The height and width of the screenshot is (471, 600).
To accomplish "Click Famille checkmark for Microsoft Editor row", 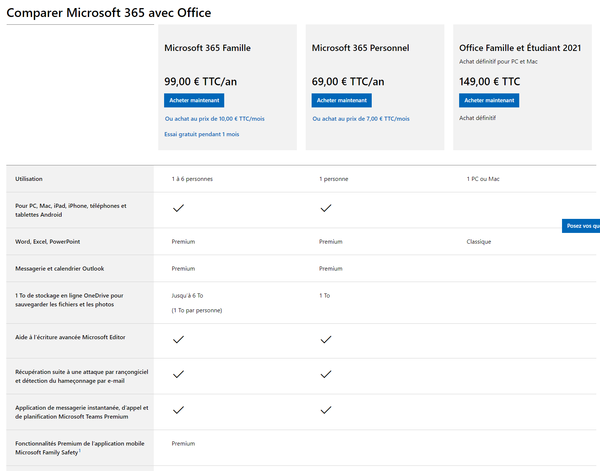I will pyautogui.click(x=178, y=340).
